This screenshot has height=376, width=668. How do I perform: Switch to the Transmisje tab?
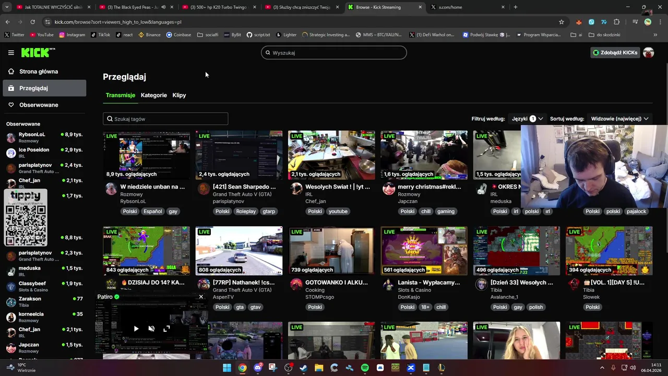pos(120,95)
